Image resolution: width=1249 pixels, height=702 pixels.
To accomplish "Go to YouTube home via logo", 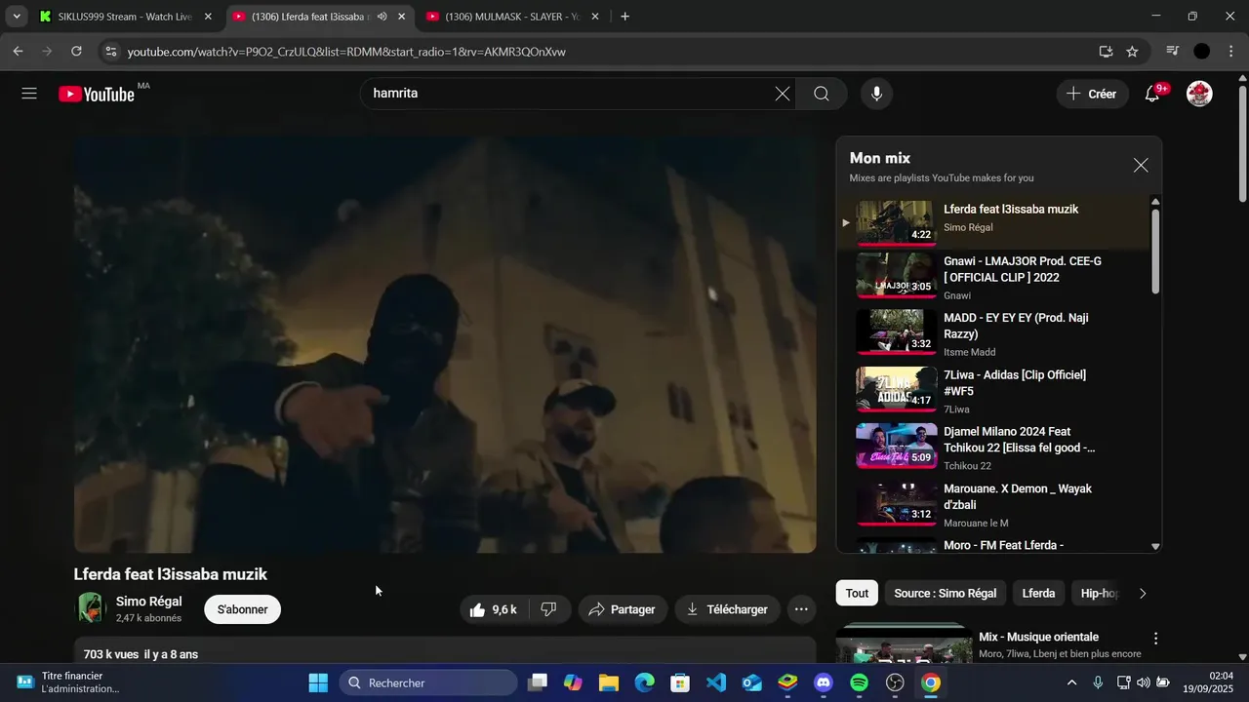I will pyautogui.click(x=97, y=94).
